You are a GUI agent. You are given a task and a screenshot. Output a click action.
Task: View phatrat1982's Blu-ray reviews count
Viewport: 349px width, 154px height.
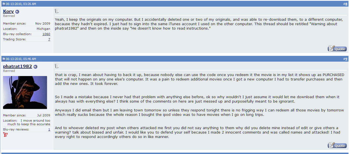pyautogui.click(x=49, y=129)
